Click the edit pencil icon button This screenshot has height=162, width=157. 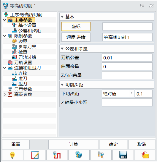[35, 155]
